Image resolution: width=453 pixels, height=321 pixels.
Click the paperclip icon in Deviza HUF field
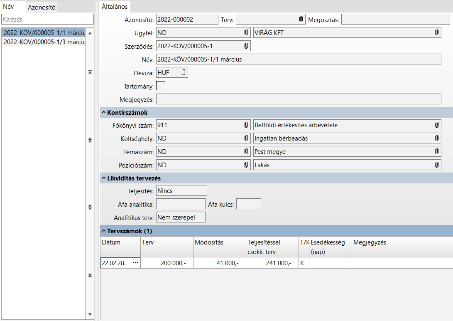pyautogui.click(x=183, y=73)
